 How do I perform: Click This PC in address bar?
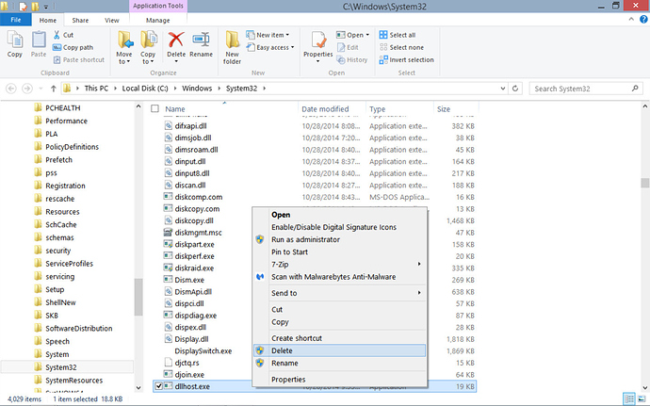(96, 89)
